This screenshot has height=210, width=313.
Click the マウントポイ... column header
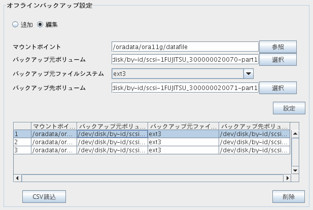click(x=54, y=126)
